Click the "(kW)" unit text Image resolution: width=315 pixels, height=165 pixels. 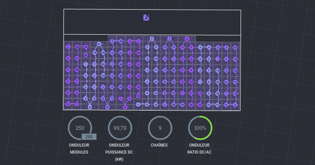coord(119,159)
